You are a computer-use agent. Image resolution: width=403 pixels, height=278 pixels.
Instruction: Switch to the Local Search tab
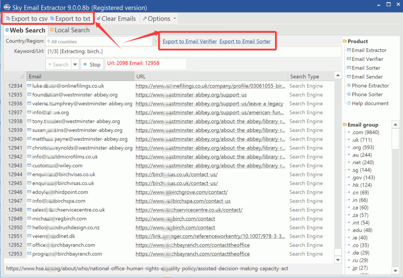[x=70, y=30]
